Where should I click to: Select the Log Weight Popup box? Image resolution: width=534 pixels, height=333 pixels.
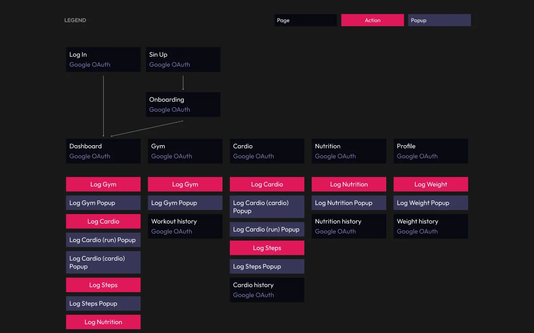431,203
